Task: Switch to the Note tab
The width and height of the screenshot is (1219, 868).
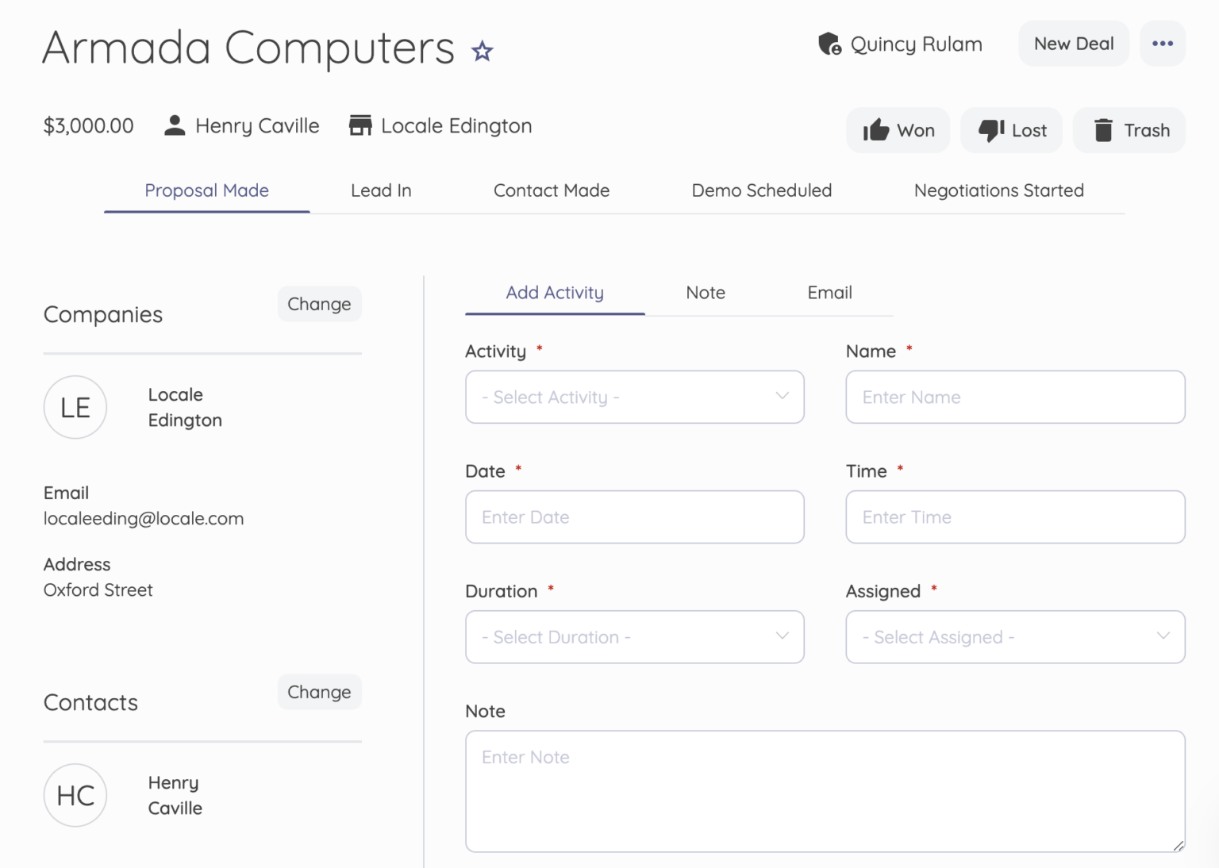Action: click(x=706, y=293)
